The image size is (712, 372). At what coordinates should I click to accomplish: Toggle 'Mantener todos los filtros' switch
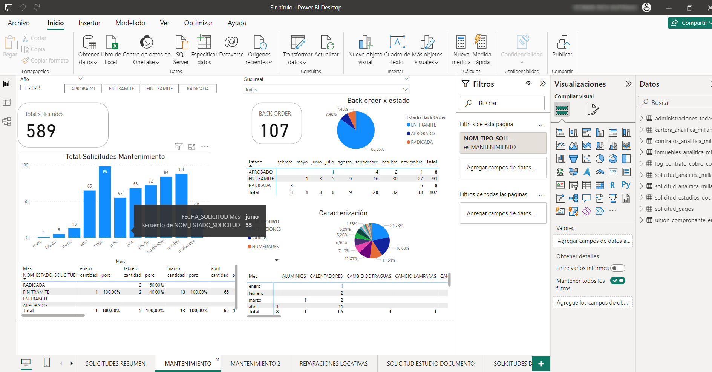pos(617,281)
